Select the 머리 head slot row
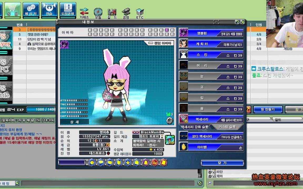Image resolution: width=303 pixels, height=189 pixels. click(x=211, y=66)
